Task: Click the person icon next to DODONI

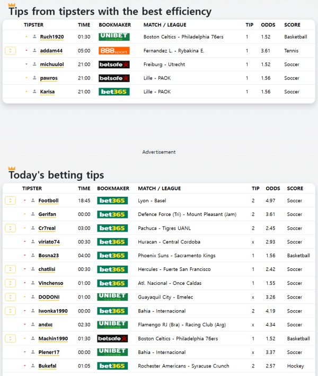Action: pyautogui.click(x=33, y=297)
